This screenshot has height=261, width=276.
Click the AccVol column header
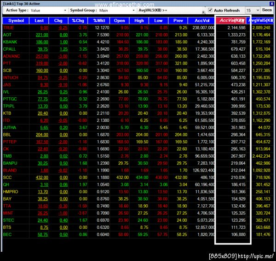tap(202, 21)
